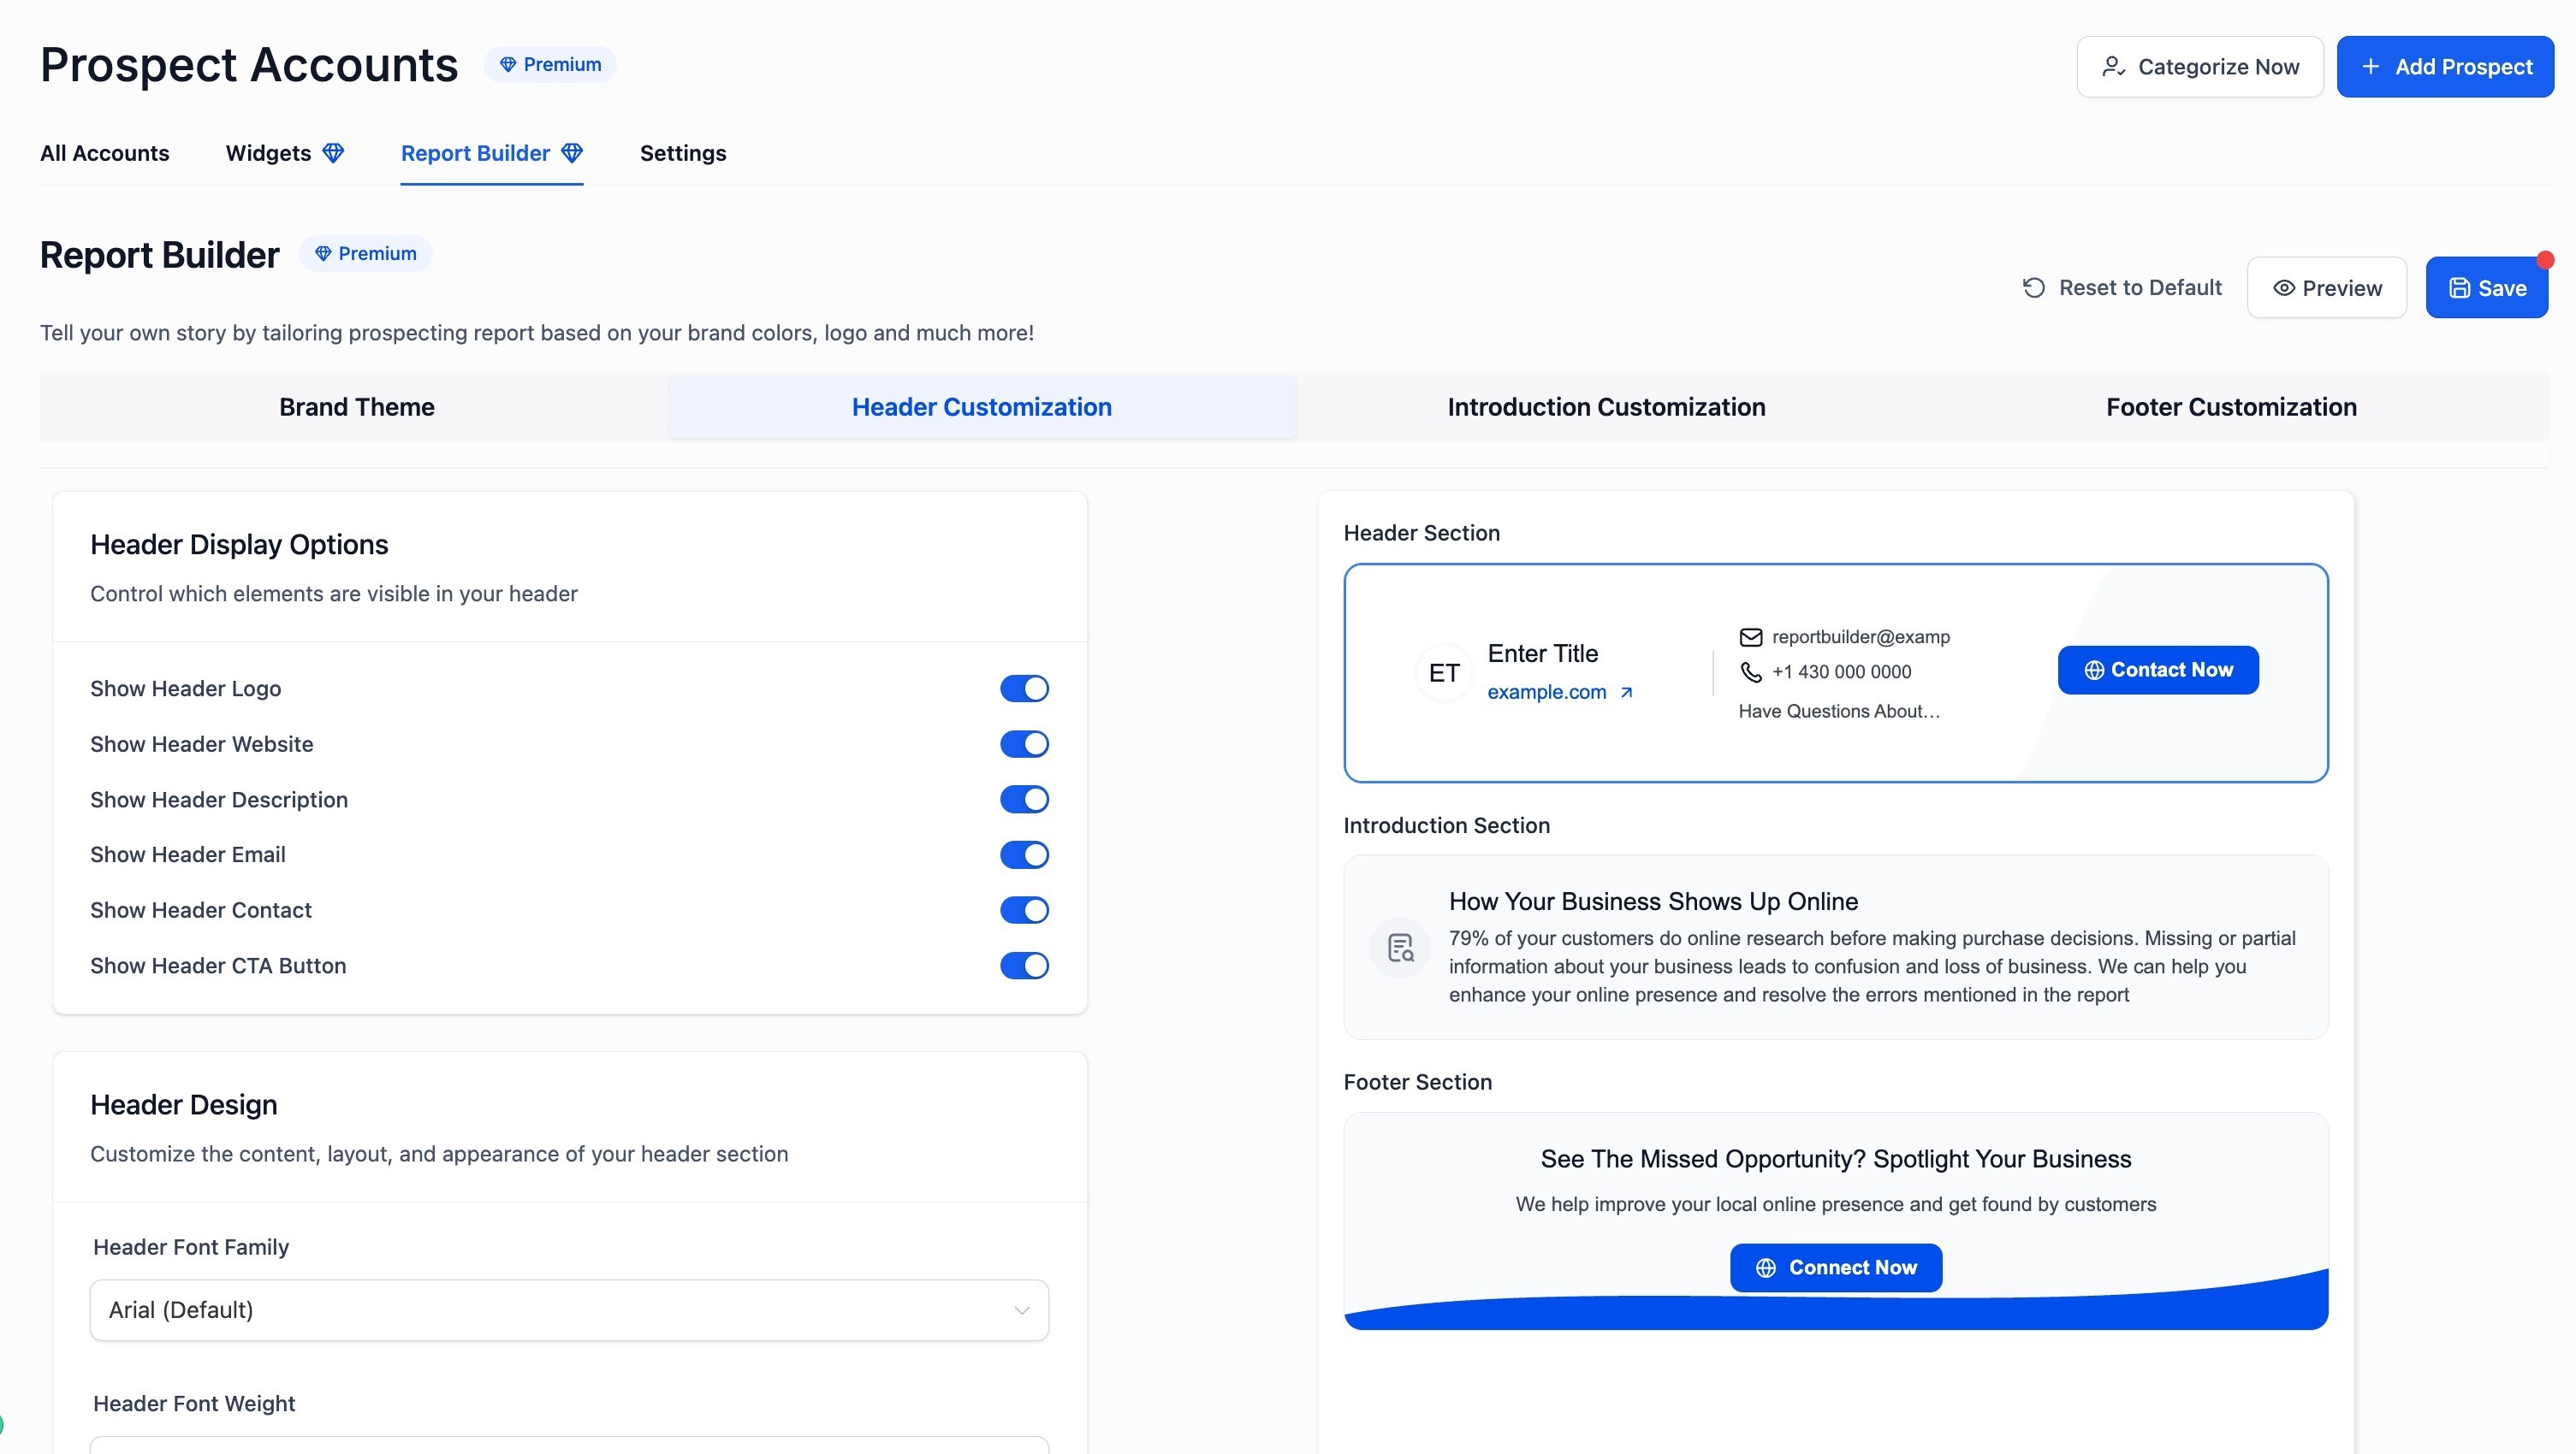Viewport: 2576px width, 1454px height.
Task: Click the document search icon in Introduction Section
Action: (x=1400, y=948)
